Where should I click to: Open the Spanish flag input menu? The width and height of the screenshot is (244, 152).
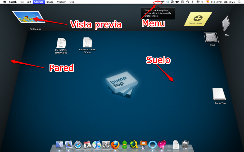tap(208, 2)
